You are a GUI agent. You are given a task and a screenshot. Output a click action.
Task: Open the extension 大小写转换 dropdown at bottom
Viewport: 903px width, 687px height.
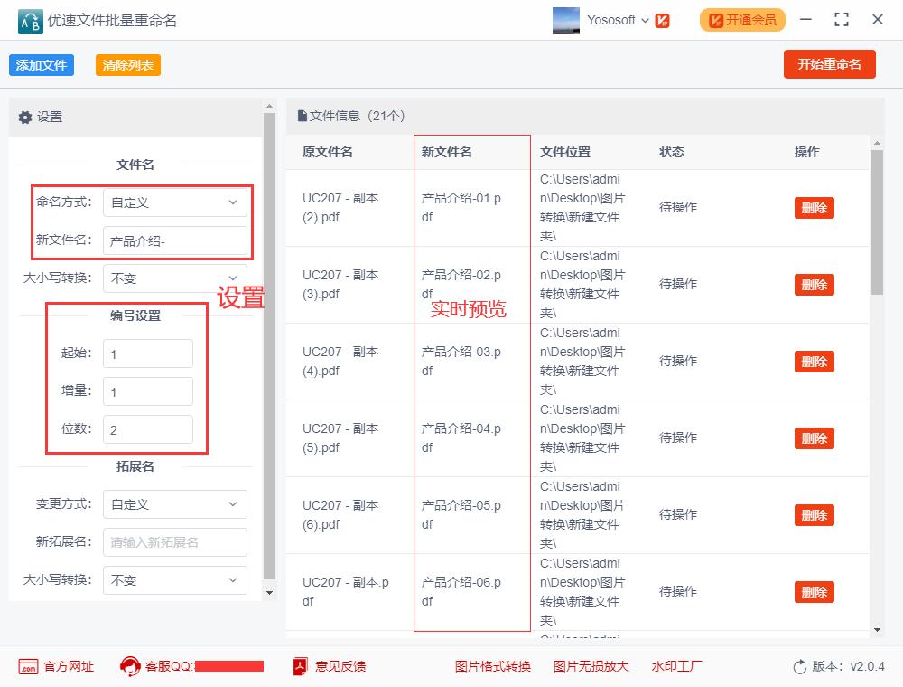(x=175, y=580)
